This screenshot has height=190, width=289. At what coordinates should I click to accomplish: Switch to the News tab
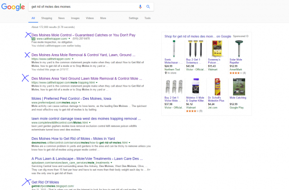click(x=61, y=18)
